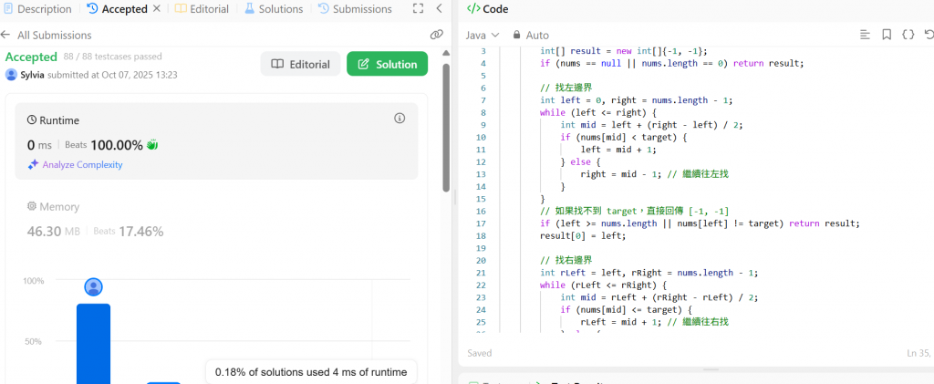The height and width of the screenshot is (384, 934).
Task: Click the scrollbar thumb in submission panel
Action: (446, 128)
